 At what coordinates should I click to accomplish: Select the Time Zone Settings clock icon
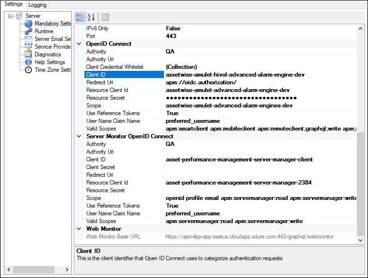[28, 70]
